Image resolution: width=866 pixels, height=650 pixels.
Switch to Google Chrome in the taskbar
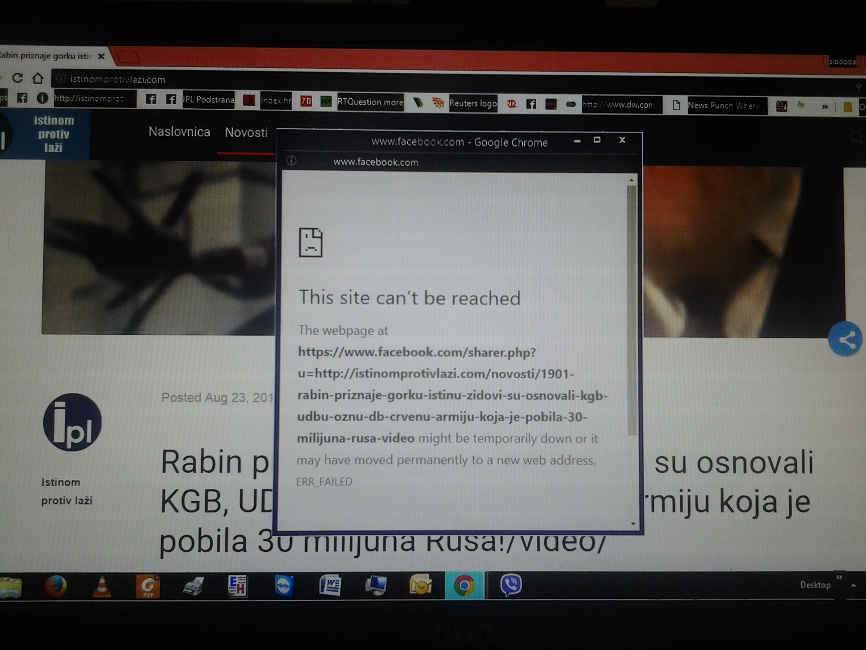pyautogui.click(x=464, y=585)
